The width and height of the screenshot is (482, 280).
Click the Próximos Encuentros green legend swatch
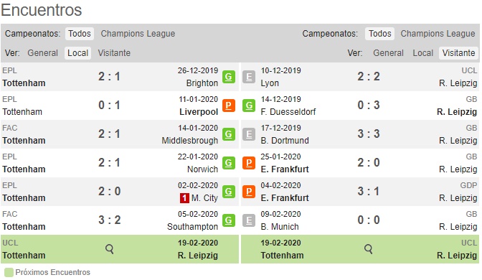tap(9, 273)
